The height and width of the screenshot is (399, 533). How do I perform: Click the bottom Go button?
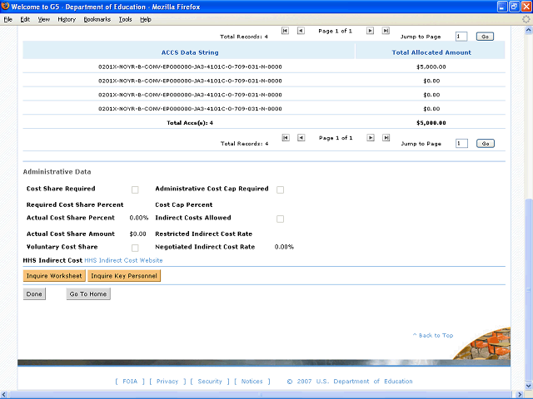point(486,144)
